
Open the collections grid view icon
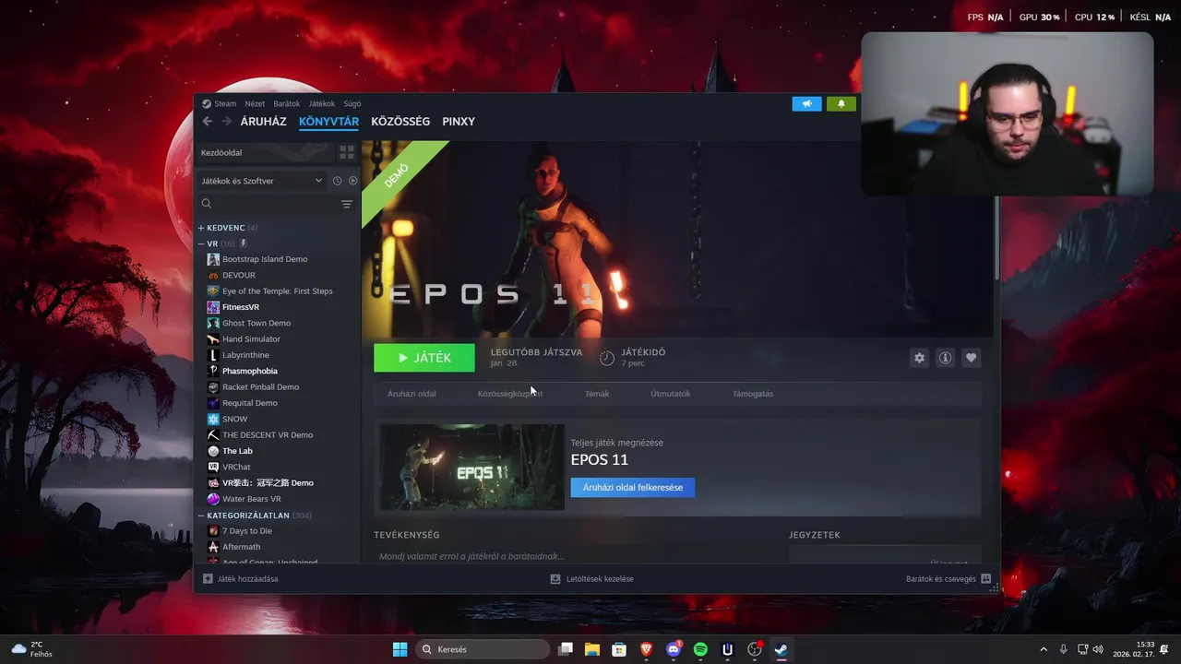tap(347, 152)
